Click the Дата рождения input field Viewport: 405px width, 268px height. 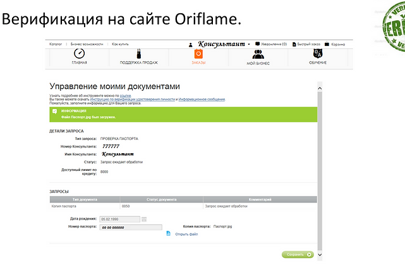(x=120, y=219)
